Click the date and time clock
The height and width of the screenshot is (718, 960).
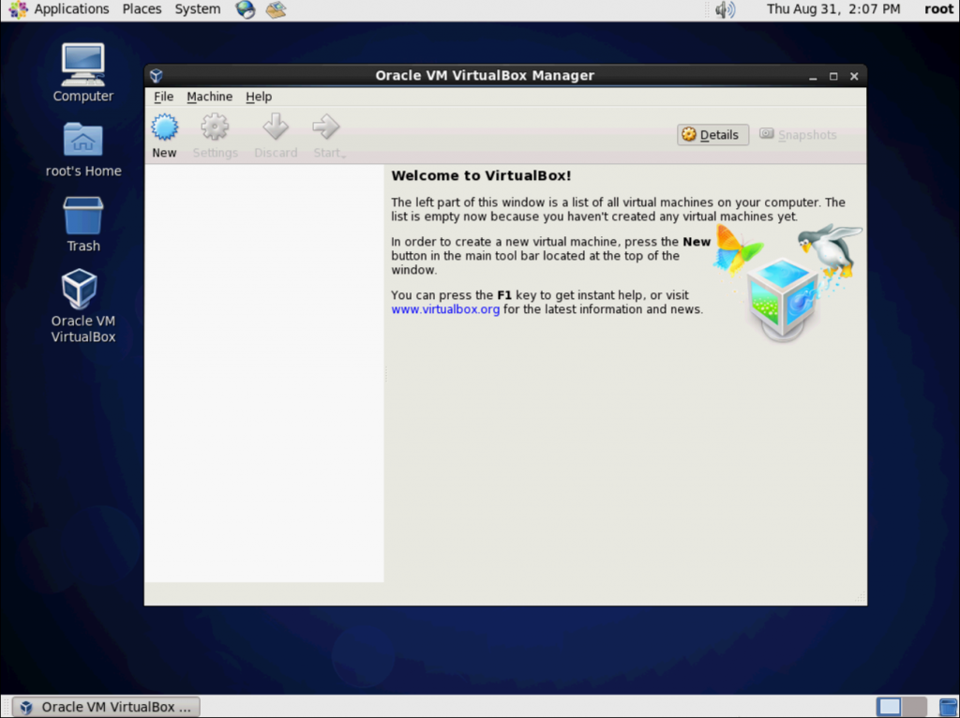click(x=833, y=9)
